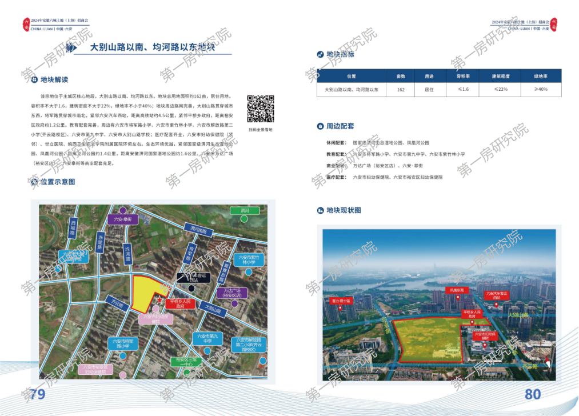This screenshot has height=416, width=579.
Task: Click page number 80
Action: tap(533, 394)
